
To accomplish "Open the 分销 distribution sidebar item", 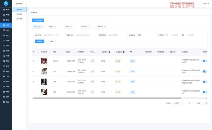I will pyautogui.click(x=6, y=41).
